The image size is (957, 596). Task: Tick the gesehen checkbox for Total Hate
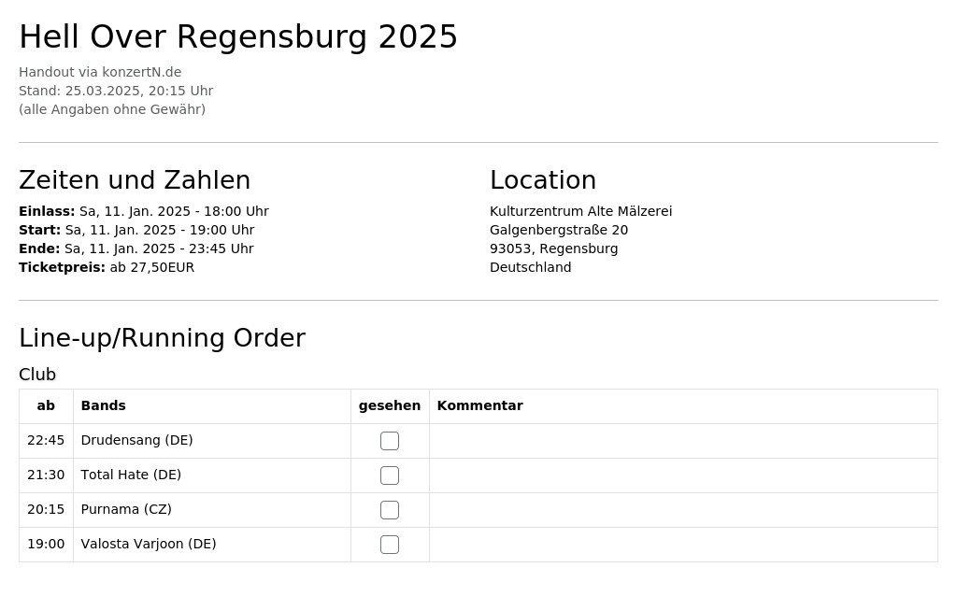[390, 475]
